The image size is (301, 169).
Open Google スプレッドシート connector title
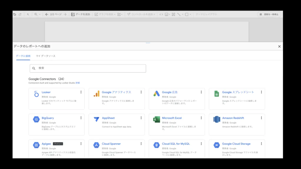[x=238, y=92]
